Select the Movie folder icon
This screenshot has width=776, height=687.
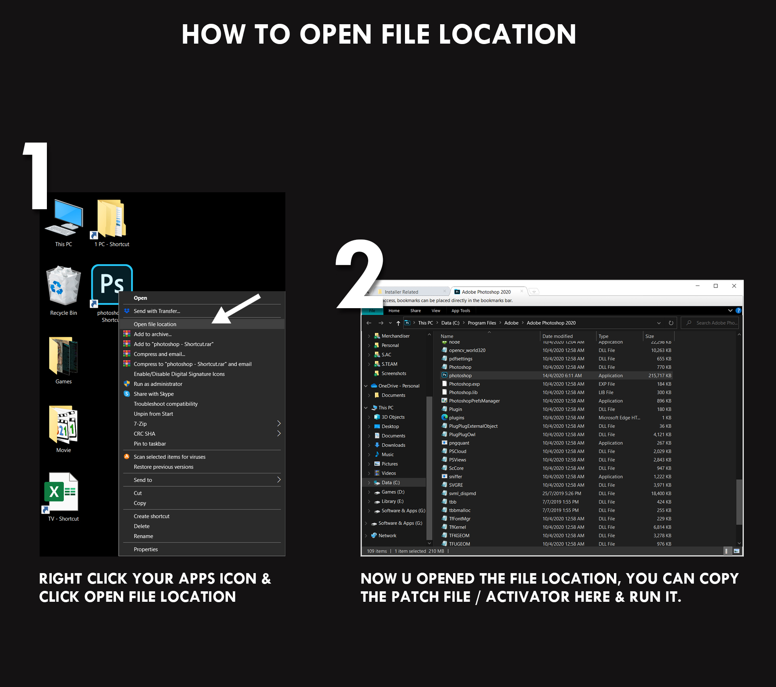63,425
